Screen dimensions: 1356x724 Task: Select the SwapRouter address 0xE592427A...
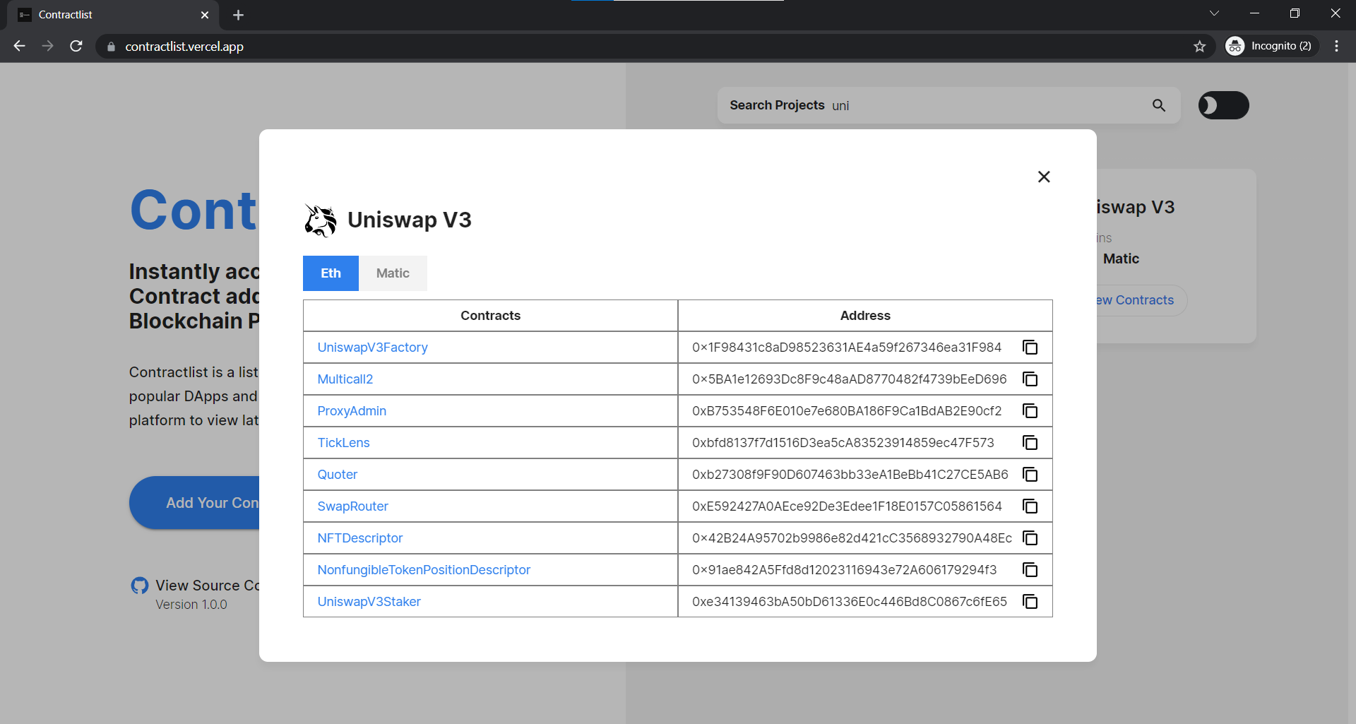pyautogui.click(x=847, y=506)
